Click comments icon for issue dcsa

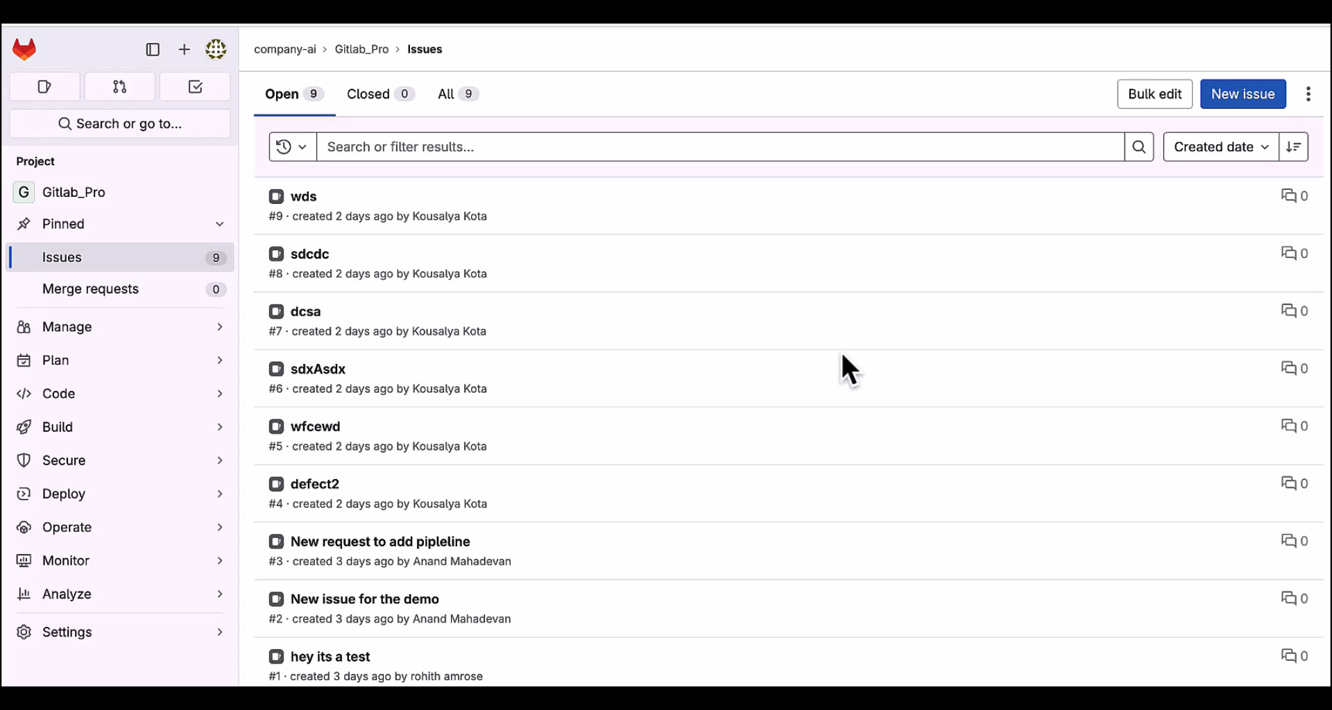point(1289,311)
